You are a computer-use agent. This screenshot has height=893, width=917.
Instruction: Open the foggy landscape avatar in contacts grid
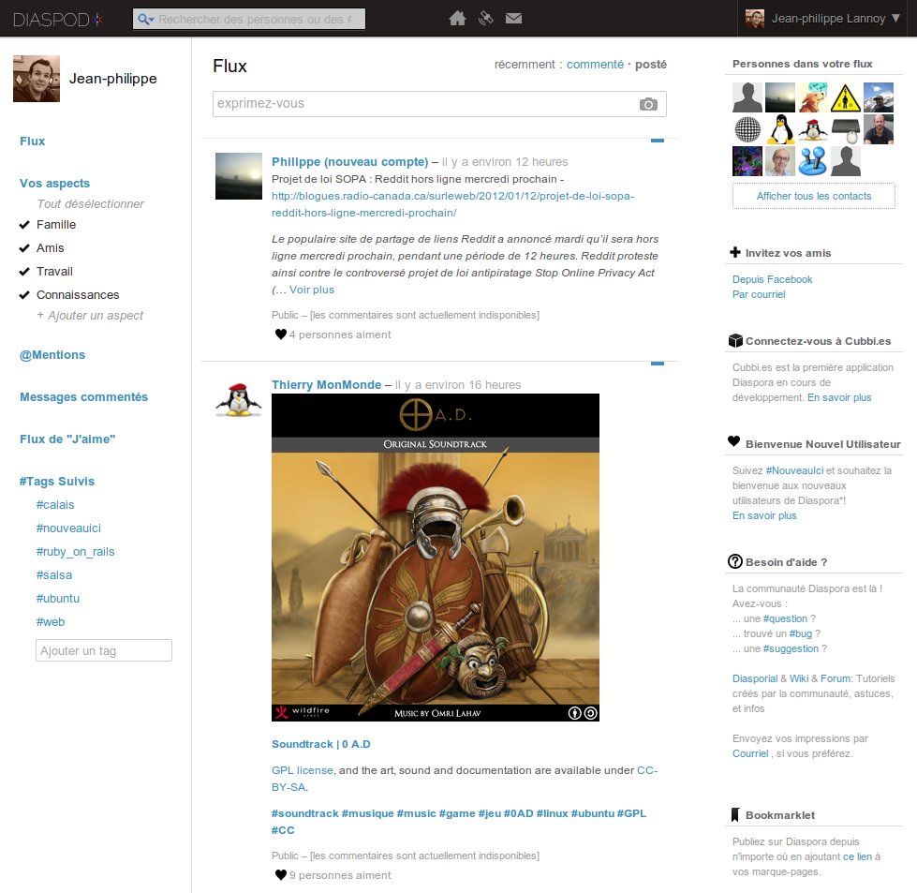coord(780,97)
